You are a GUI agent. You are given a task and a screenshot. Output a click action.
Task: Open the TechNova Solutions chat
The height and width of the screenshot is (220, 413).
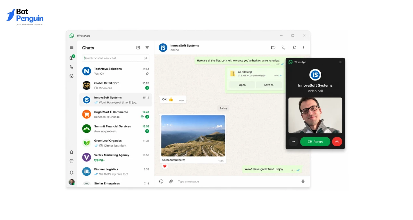tap(116, 71)
